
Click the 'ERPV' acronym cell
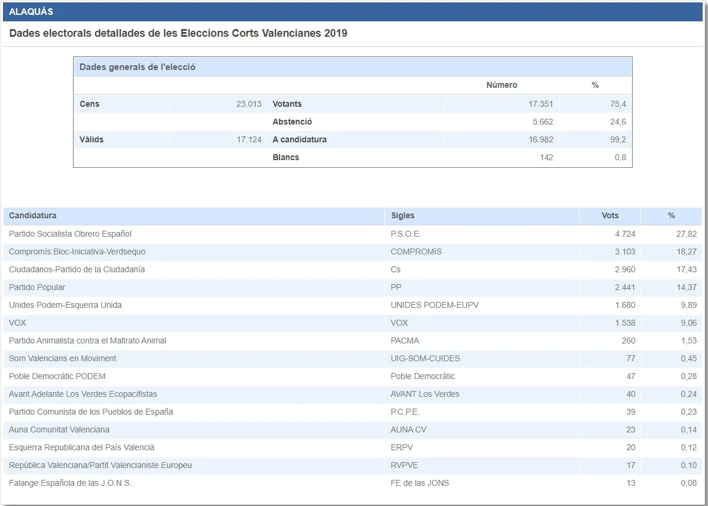point(401,447)
